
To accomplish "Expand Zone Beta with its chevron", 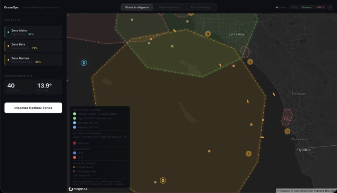I will (58, 46).
